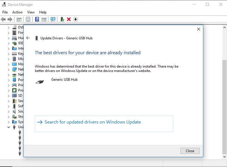
Task: Go back using the dialog's left arrow
Action: (28, 38)
